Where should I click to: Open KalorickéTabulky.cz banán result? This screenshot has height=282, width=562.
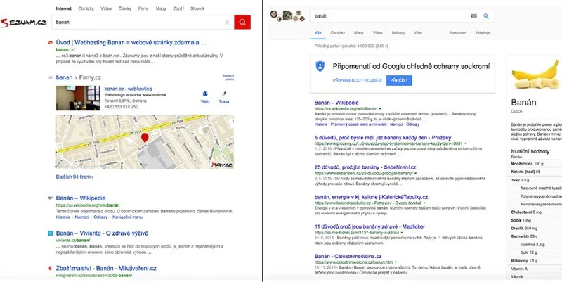coord(372,197)
